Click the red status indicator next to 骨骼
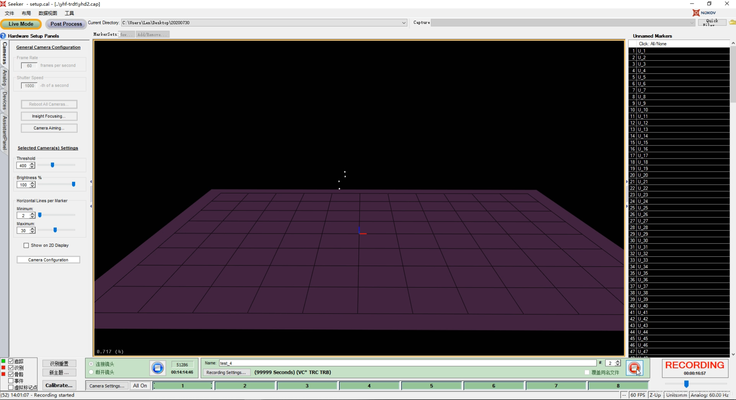This screenshot has width=736, height=400. 3,374
